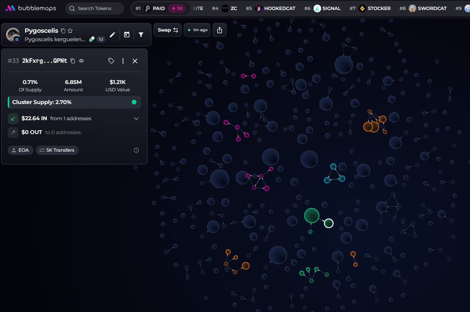Click the white-outlined selected bubble

pyautogui.click(x=329, y=223)
